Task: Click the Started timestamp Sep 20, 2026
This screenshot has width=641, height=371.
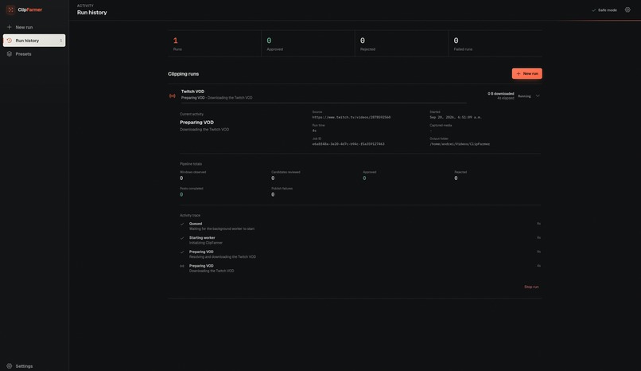Action: [x=456, y=117]
